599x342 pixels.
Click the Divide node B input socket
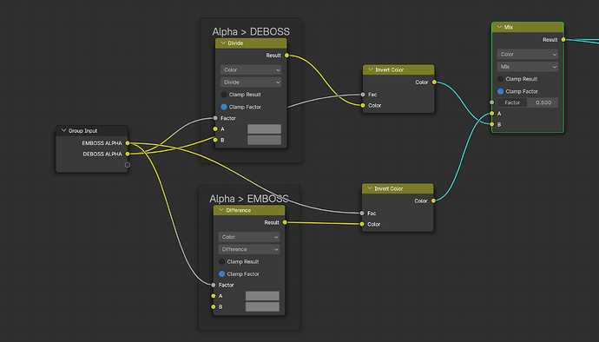[215, 140]
